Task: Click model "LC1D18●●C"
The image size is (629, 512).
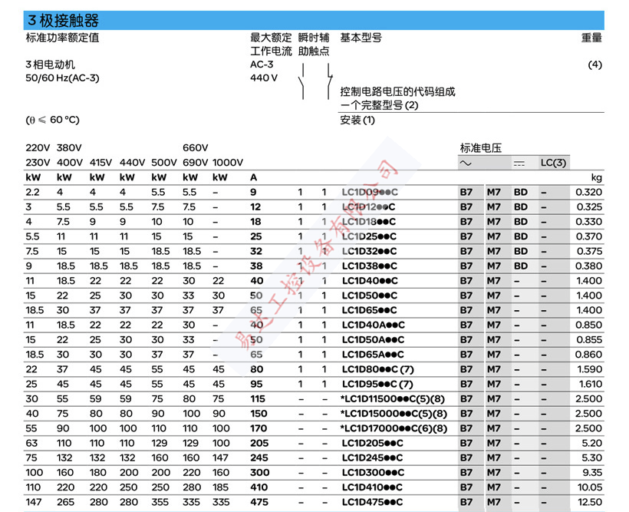Action: tap(369, 222)
